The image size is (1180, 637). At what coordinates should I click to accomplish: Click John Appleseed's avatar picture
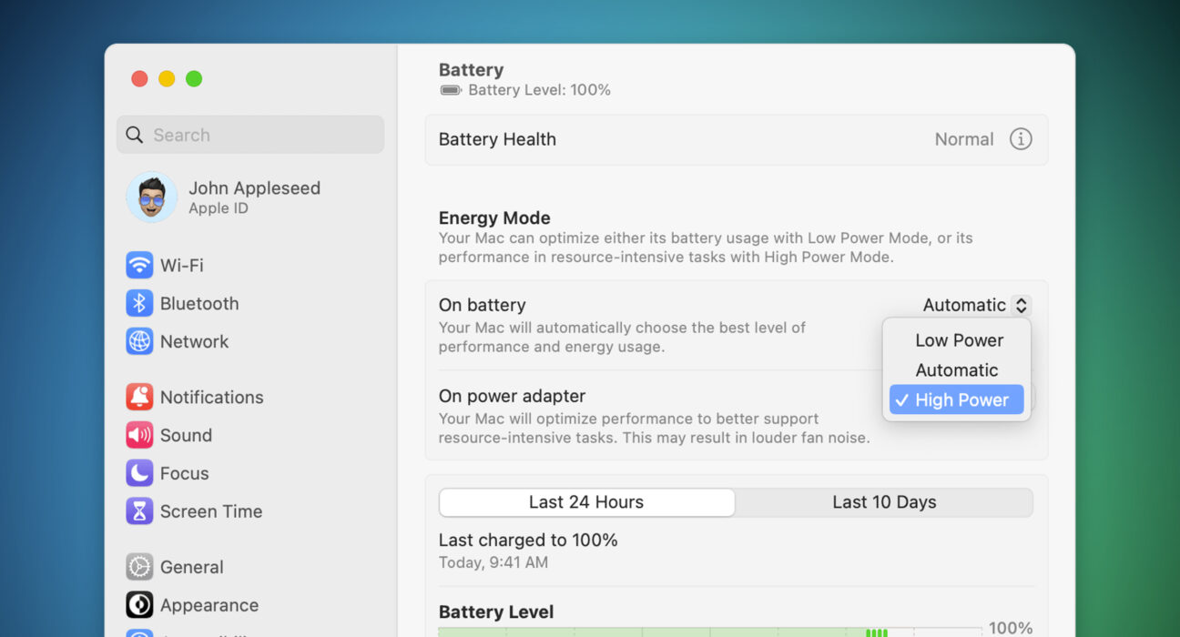click(152, 197)
